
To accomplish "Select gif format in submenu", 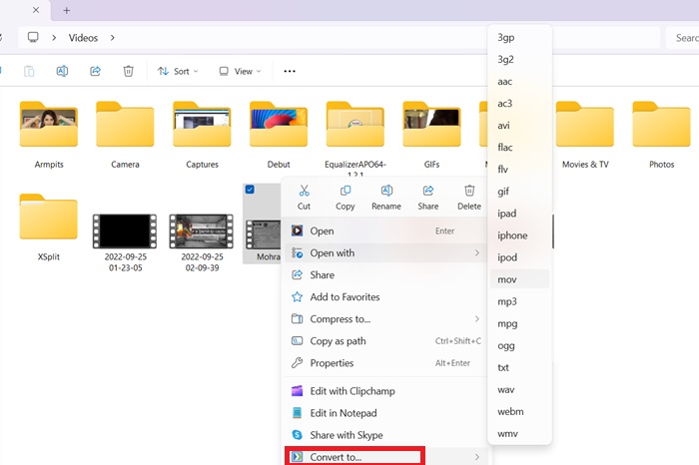I will (x=520, y=192).
